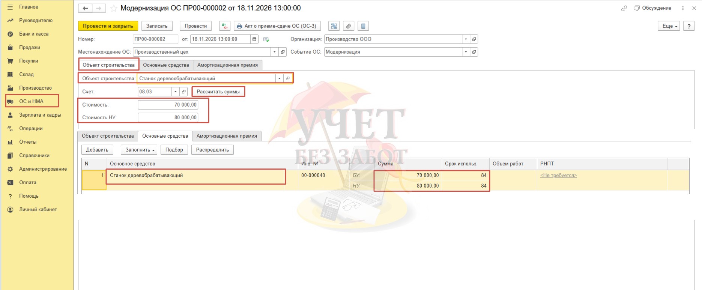Expand the Событие ОС dropdown
The width and height of the screenshot is (702, 290).
[x=466, y=52]
